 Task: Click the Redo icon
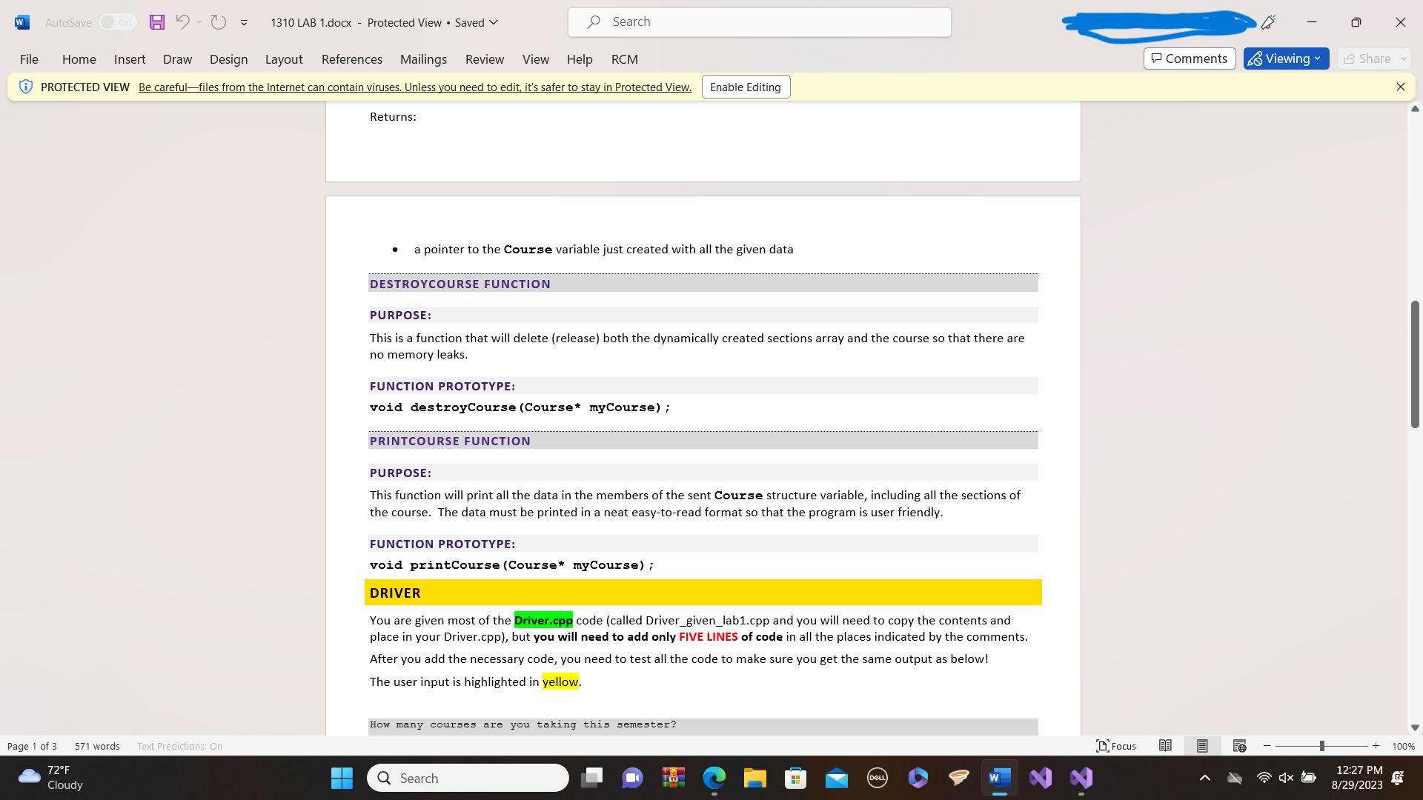[218, 22]
